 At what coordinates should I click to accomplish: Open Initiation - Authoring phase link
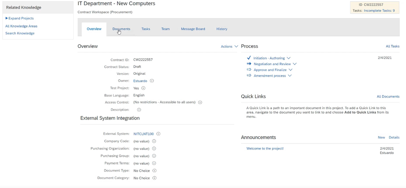(269, 58)
